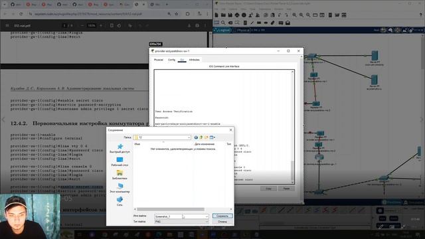425x239 pixels.
Task: Switch to the Attributes tab in device window
Action: (194, 60)
